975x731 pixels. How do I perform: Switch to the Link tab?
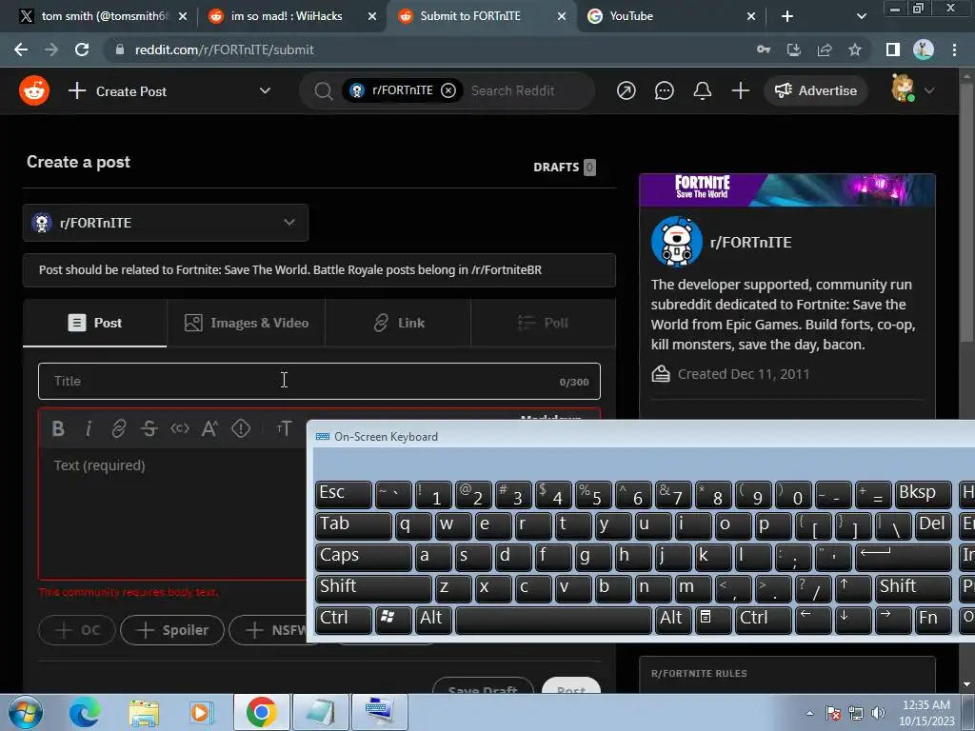tap(398, 323)
